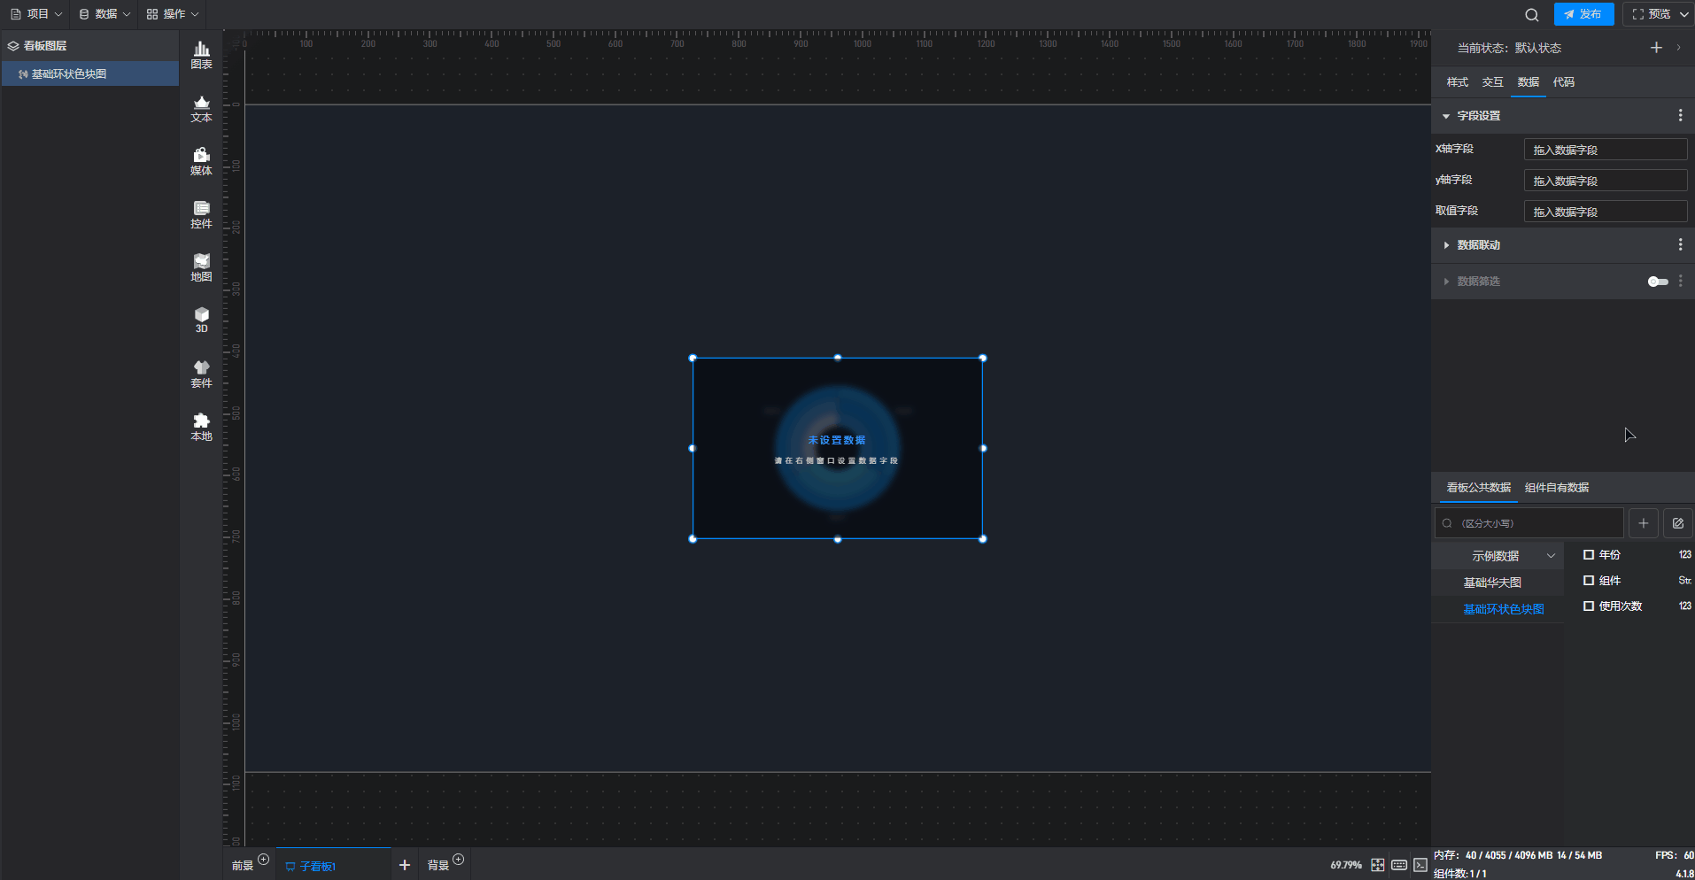This screenshot has width=1695, height=880.
Task: Toggle the 数据筛选 switch
Action: [x=1657, y=282]
